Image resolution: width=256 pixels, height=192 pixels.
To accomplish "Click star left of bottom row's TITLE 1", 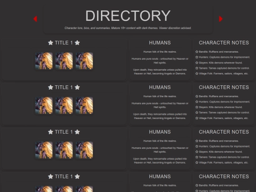I will tap(51, 176).
